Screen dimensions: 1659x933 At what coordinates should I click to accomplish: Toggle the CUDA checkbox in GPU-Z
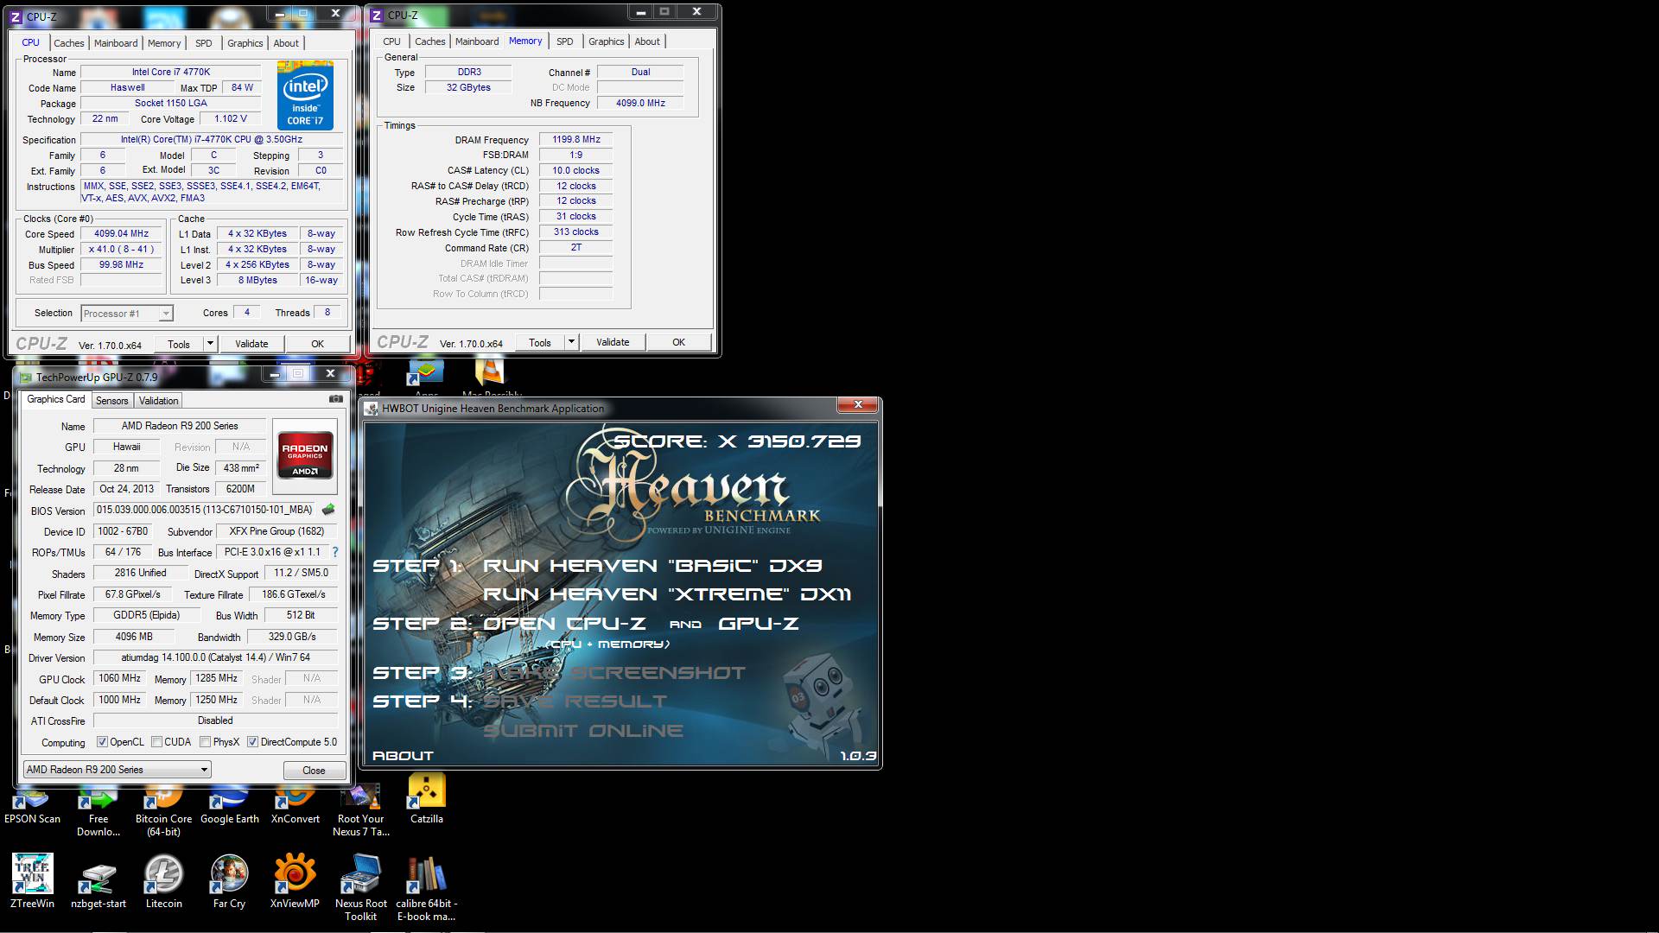[x=156, y=742]
